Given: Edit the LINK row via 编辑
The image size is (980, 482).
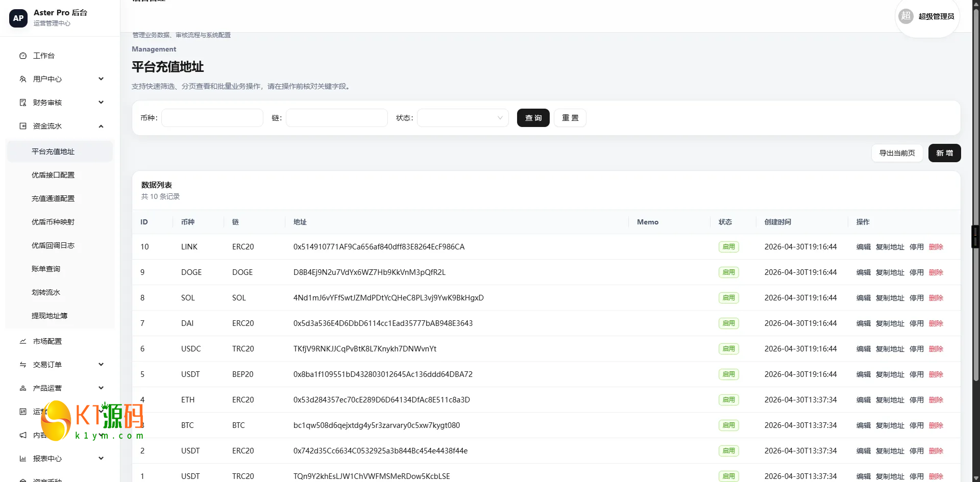Looking at the screenshot, I should pos(864,247).
